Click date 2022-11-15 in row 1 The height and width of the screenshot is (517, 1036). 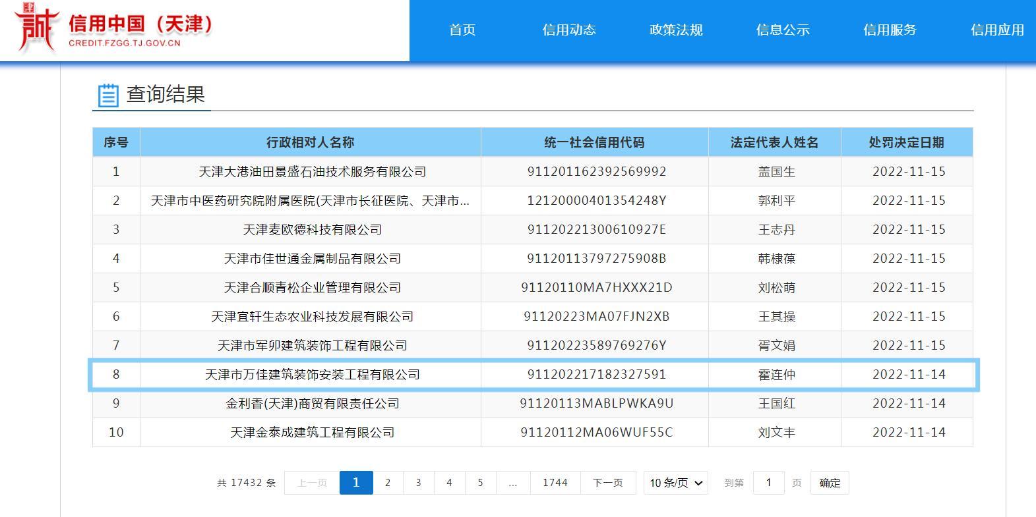pyautogui.click(x=909, y=172)
